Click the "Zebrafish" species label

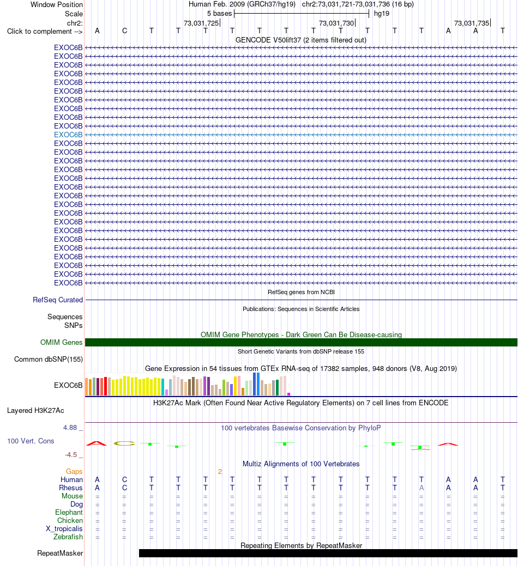coord(68,537)
